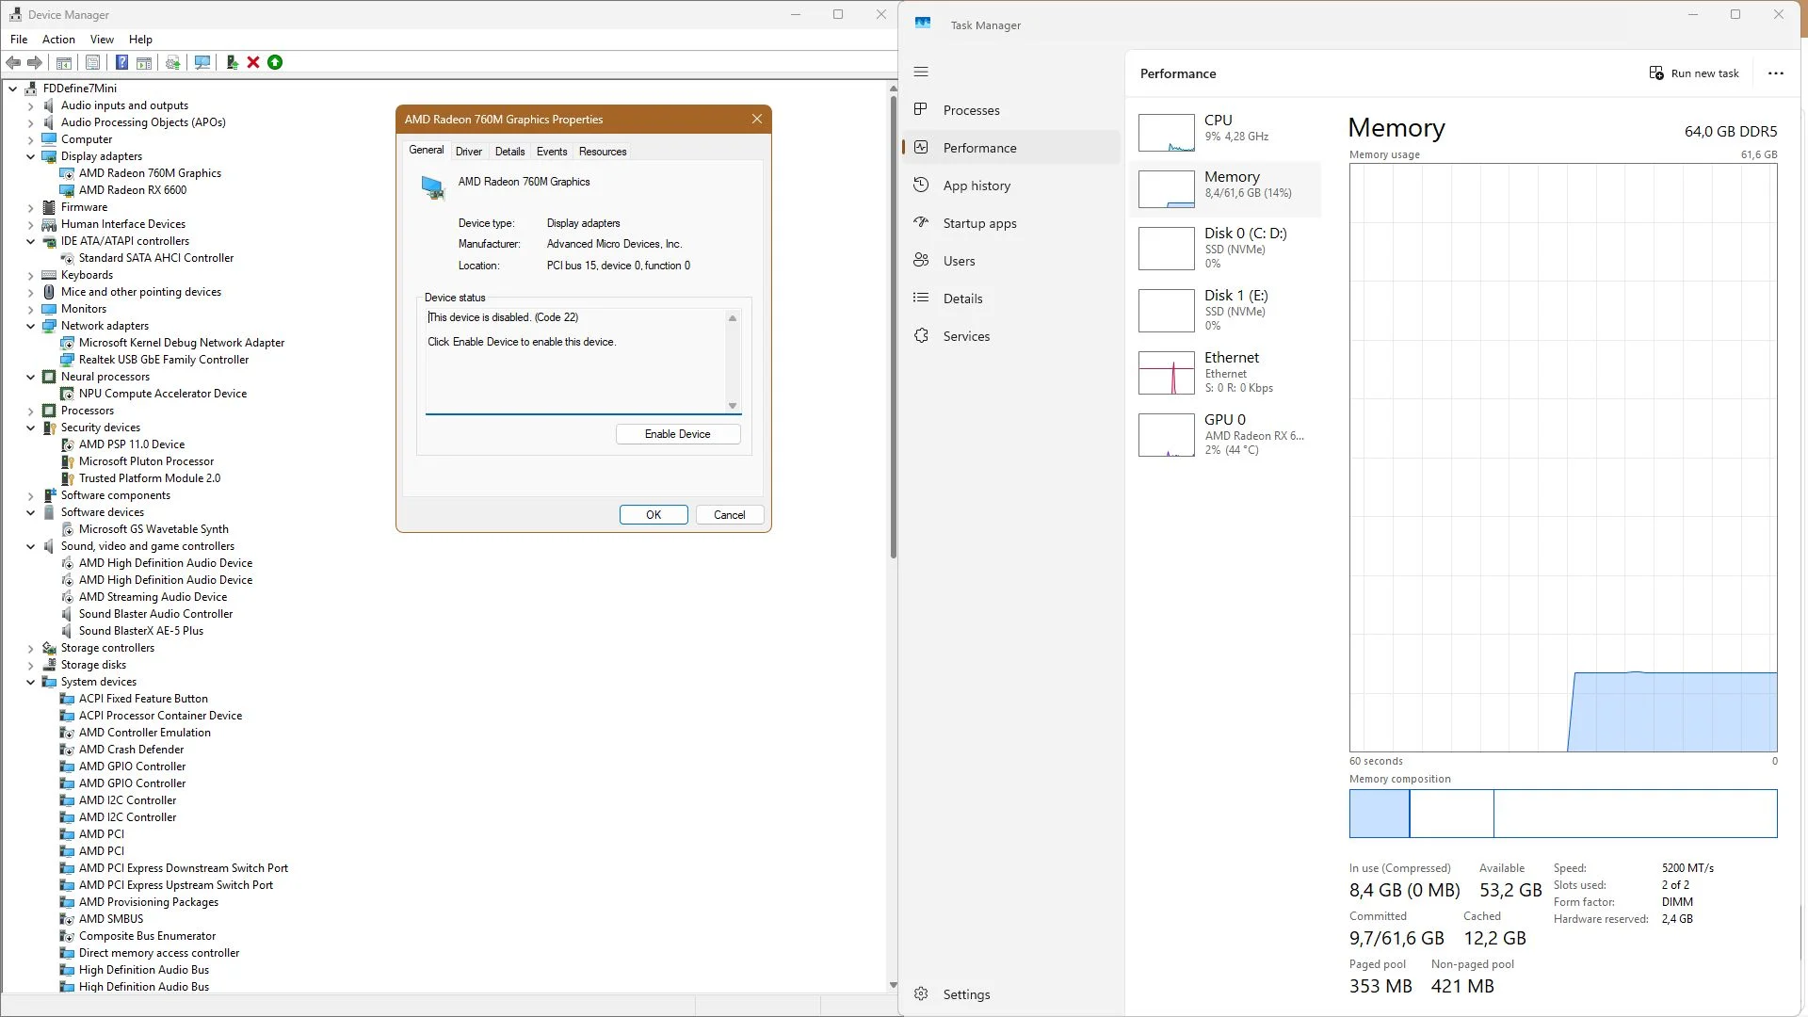Viewport: 1808px width, 1017px height.
Task: Click the Update device driver toolbar icon
Action: [x=232, y=63]
